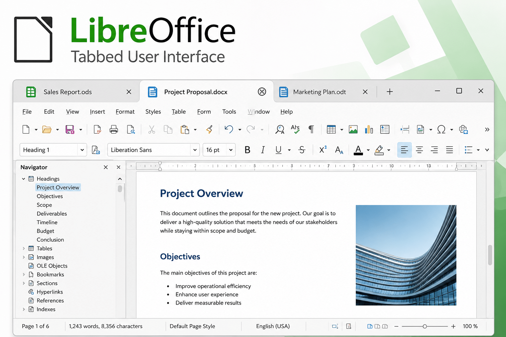
Task: Click Insert Special Character omega icon
Action: tap(441, 129)
